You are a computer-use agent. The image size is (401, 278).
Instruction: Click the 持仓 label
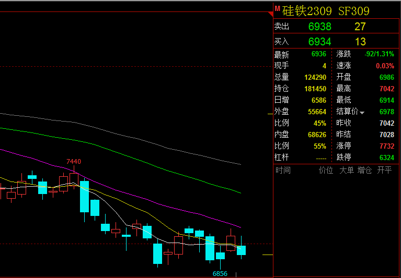[282, 89]
